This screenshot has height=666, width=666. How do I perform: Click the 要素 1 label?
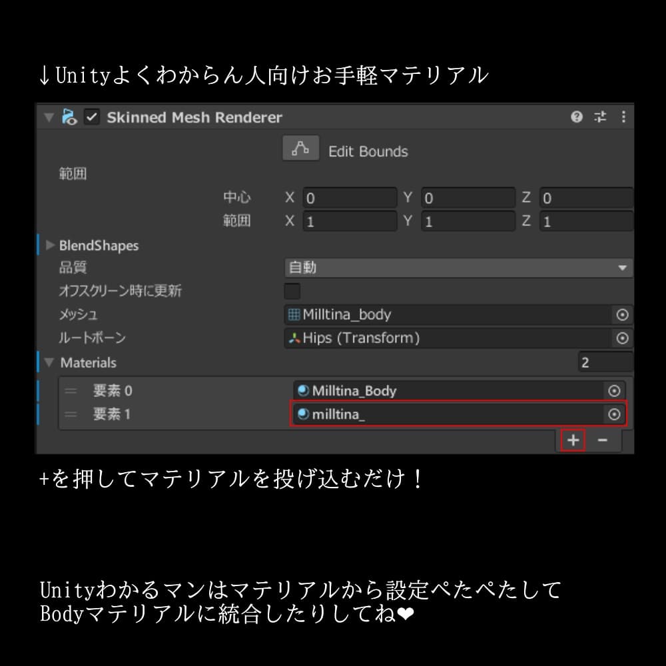pyautogui.click(x=112, y=414)
